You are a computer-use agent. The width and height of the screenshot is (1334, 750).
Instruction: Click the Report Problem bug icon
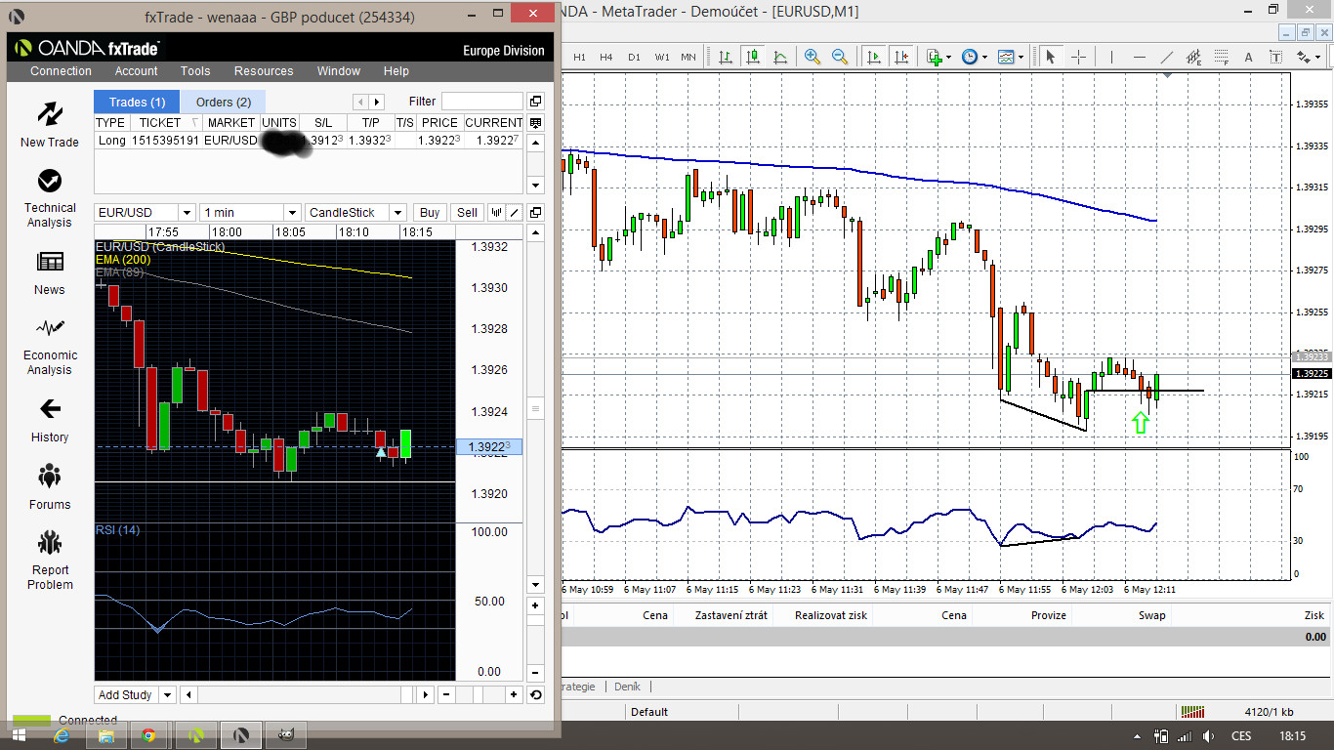50,543
